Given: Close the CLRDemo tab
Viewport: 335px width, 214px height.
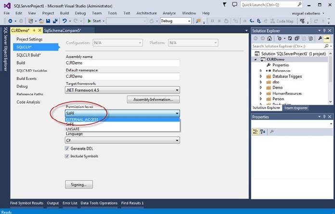Looking at the screenshot, I should (x=40, y=30).
